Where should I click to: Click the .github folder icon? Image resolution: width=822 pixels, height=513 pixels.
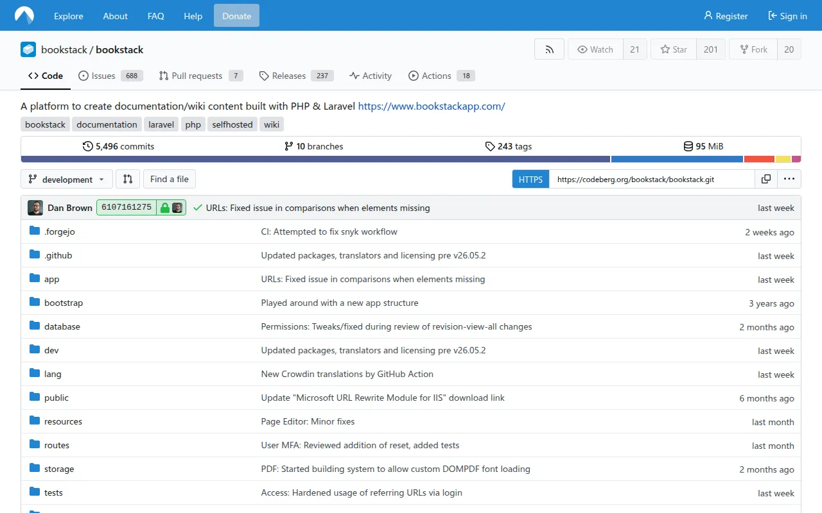(x=35, y=255)
